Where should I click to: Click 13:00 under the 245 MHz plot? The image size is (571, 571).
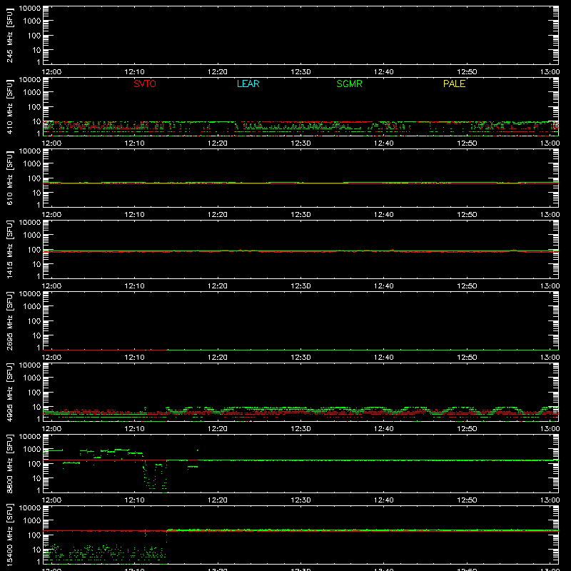pos(550,72)
